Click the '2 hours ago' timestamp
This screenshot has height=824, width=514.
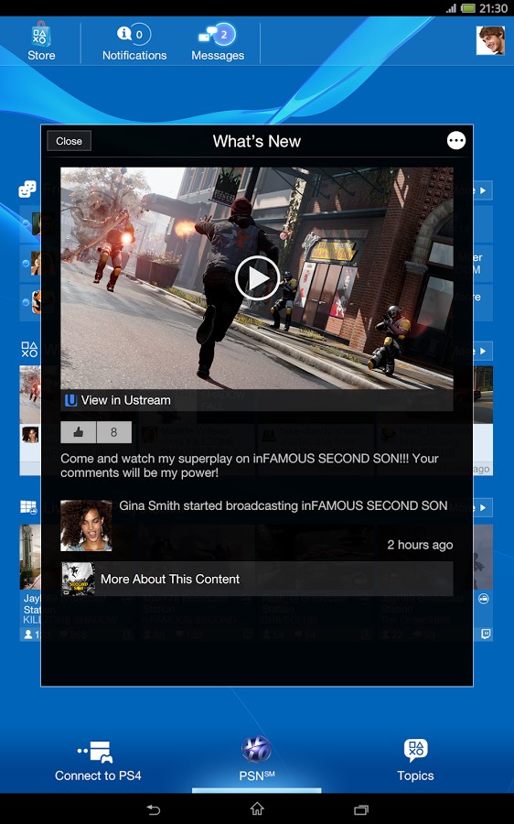(x=420, y=545)
